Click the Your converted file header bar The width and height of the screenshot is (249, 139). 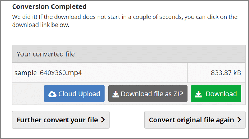click(x=129, y=54)
